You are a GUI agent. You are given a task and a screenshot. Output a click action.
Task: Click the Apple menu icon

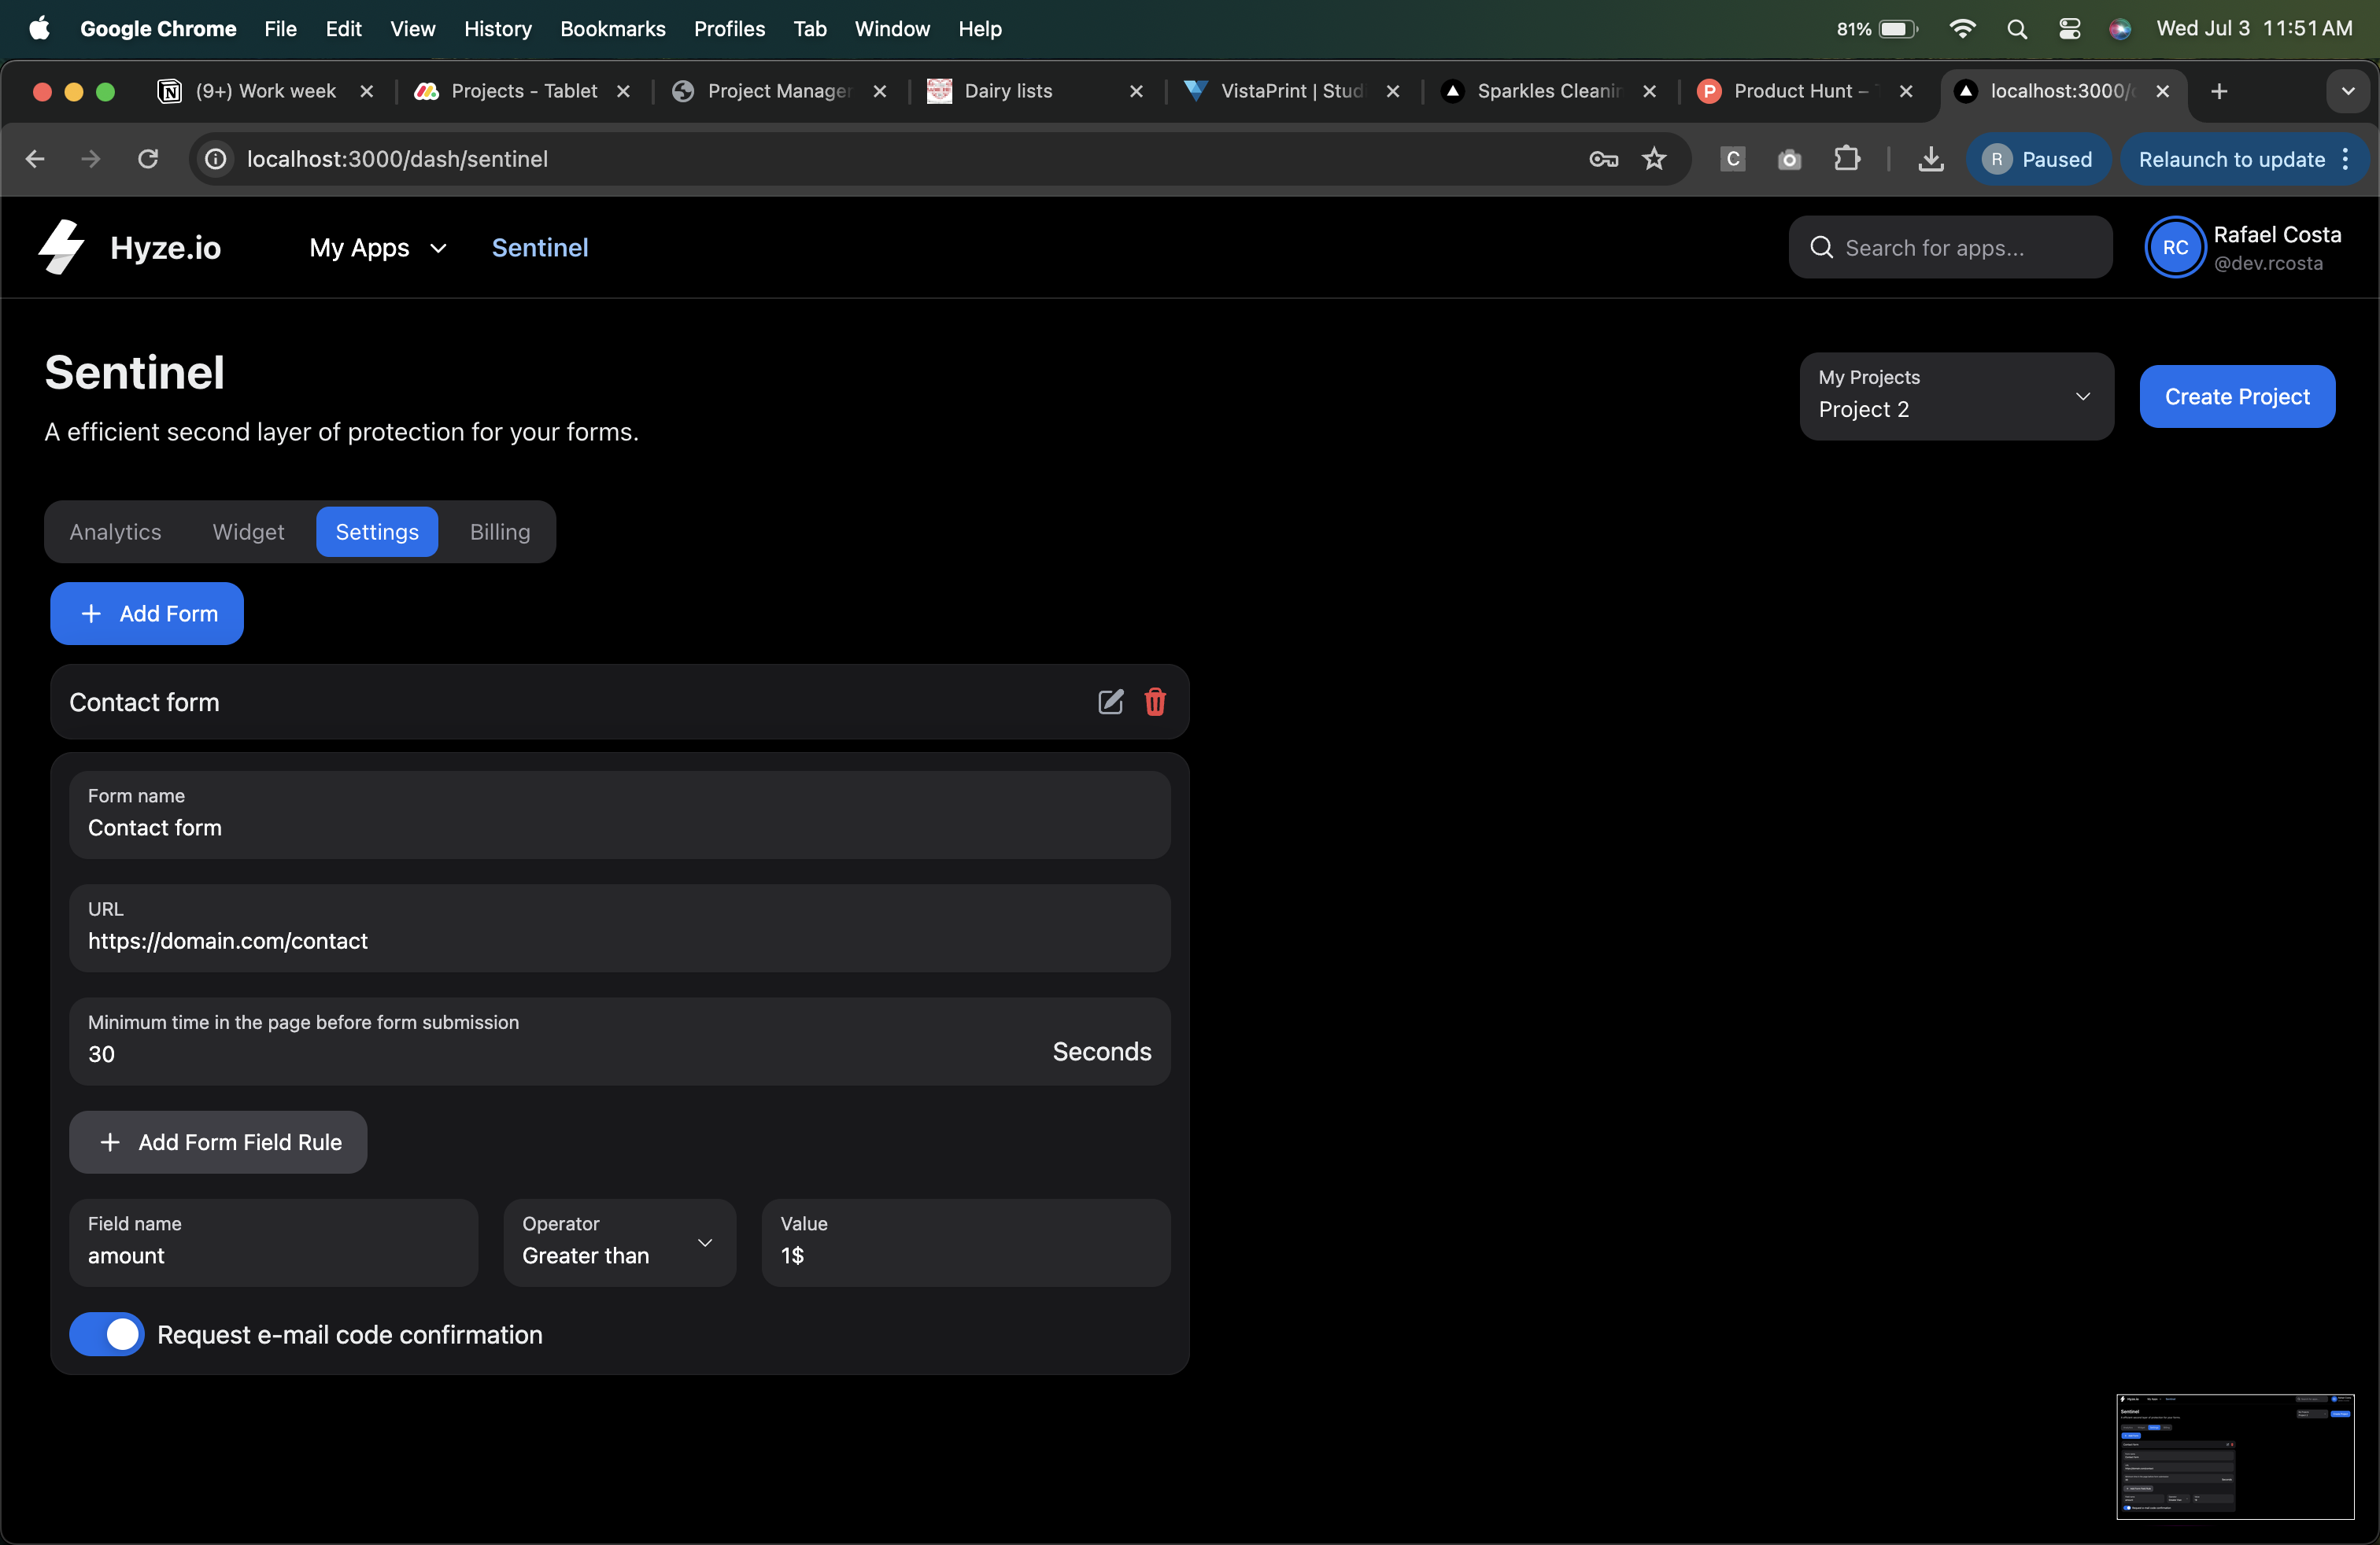(x=40, y=28)
